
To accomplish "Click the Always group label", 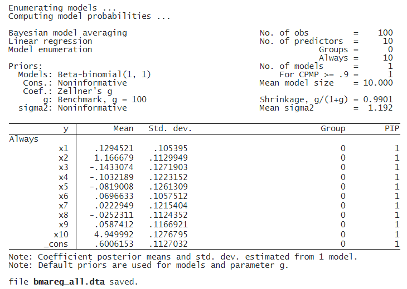I will (x=23, y=138).
